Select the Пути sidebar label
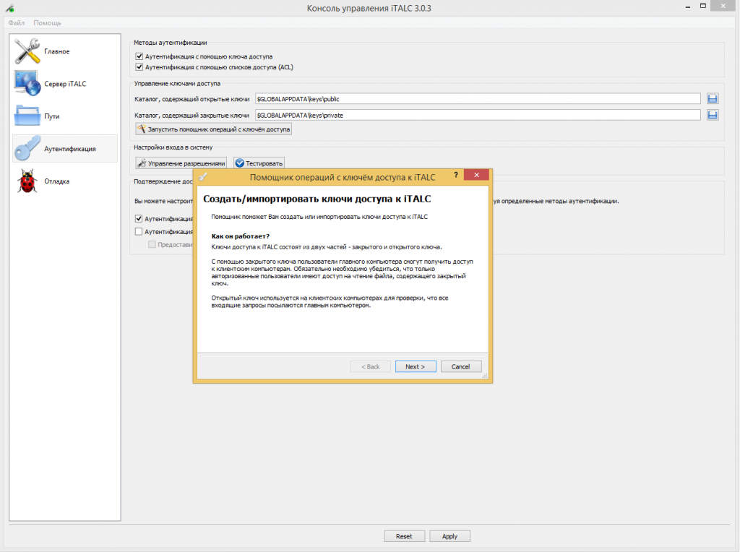 coord(52,116)
